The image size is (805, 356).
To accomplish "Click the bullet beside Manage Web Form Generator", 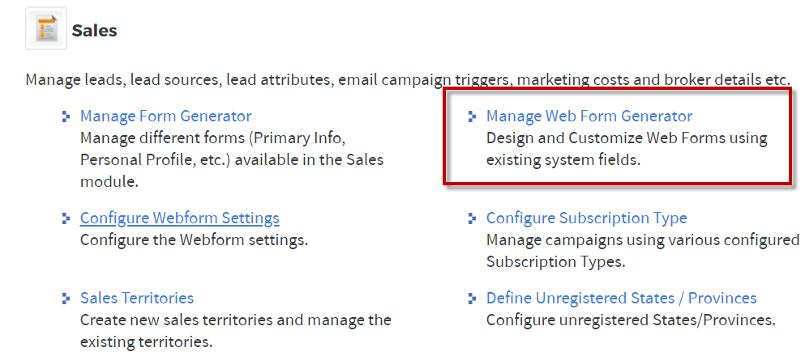I will pos(472,117).
